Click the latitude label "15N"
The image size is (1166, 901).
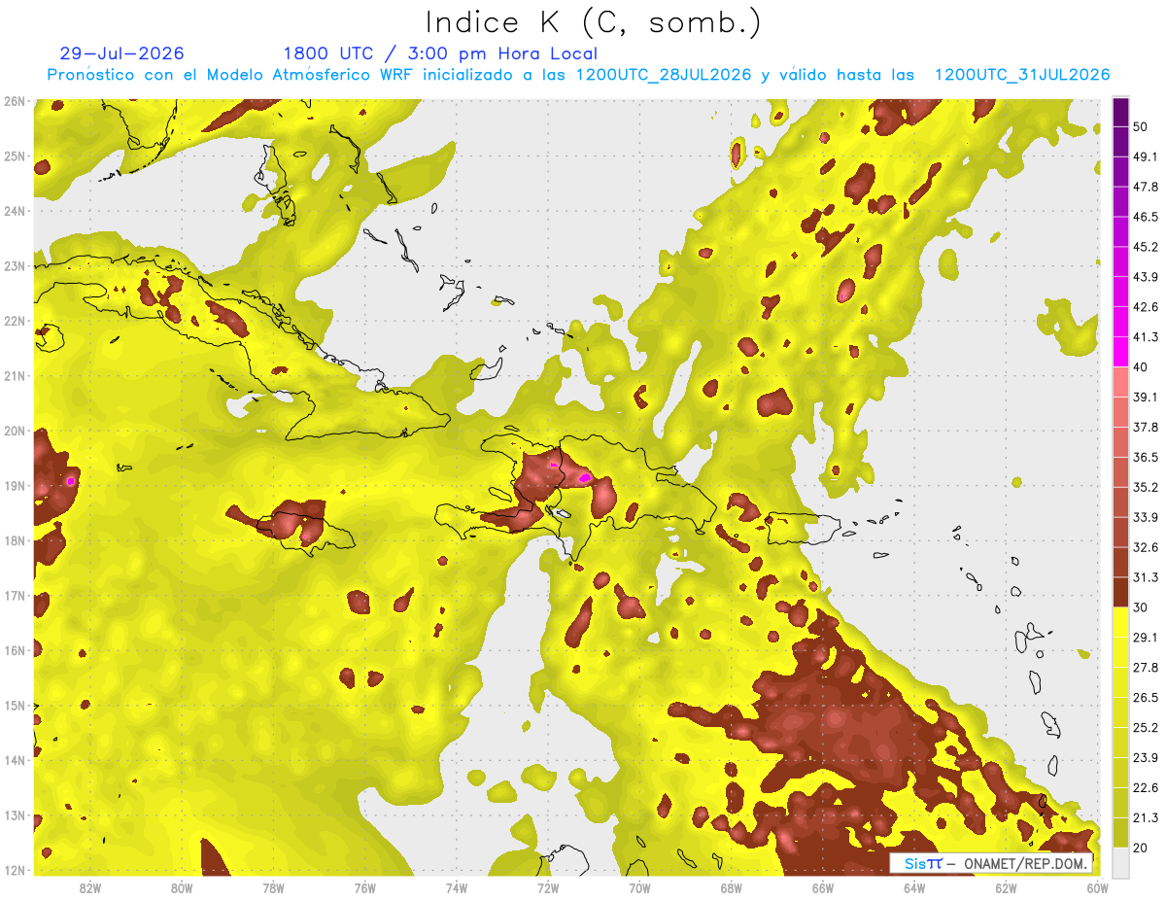pyautogui.click(x=15, y=706)
